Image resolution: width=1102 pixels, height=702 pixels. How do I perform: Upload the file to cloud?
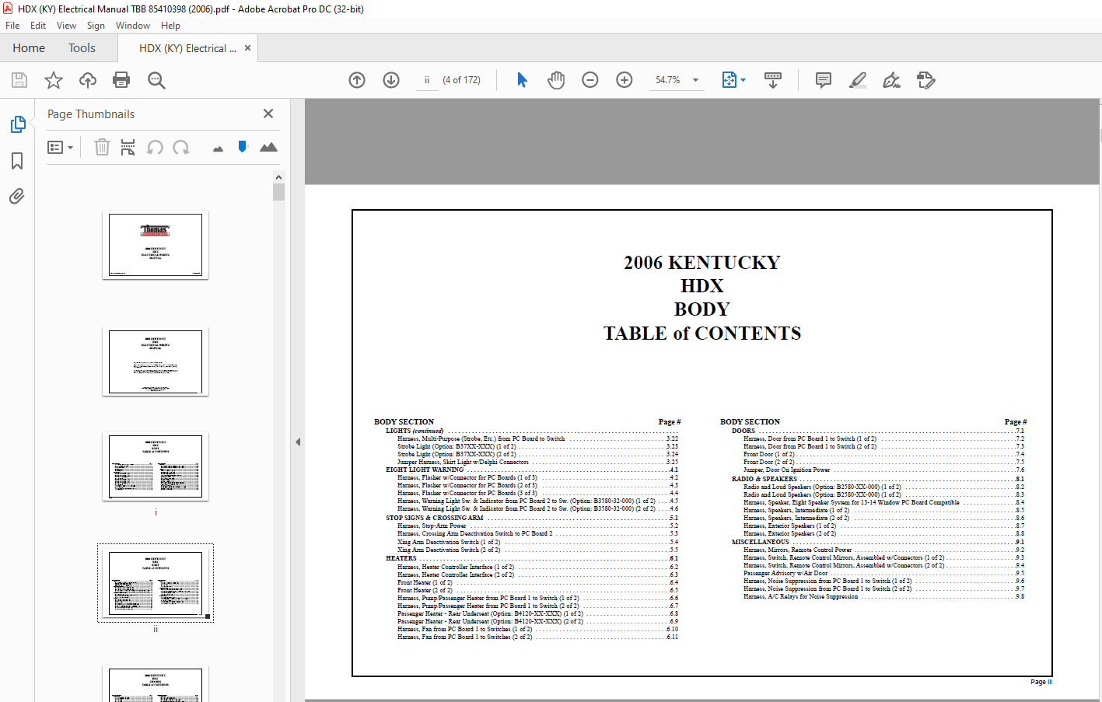pyautogui.click(x=88, y=80)
